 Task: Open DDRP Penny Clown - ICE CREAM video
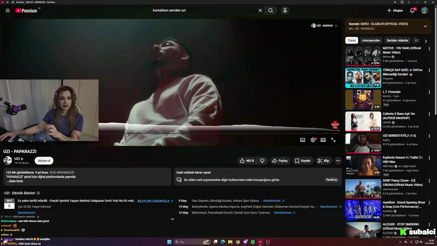click(363, 188)
